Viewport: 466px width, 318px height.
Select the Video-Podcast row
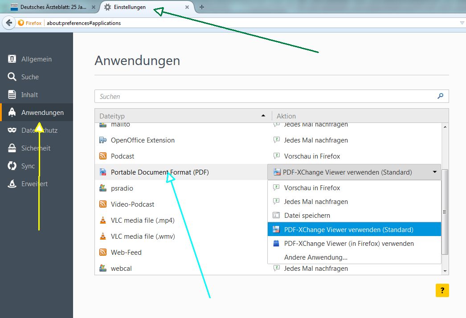[x=181, y=204]
